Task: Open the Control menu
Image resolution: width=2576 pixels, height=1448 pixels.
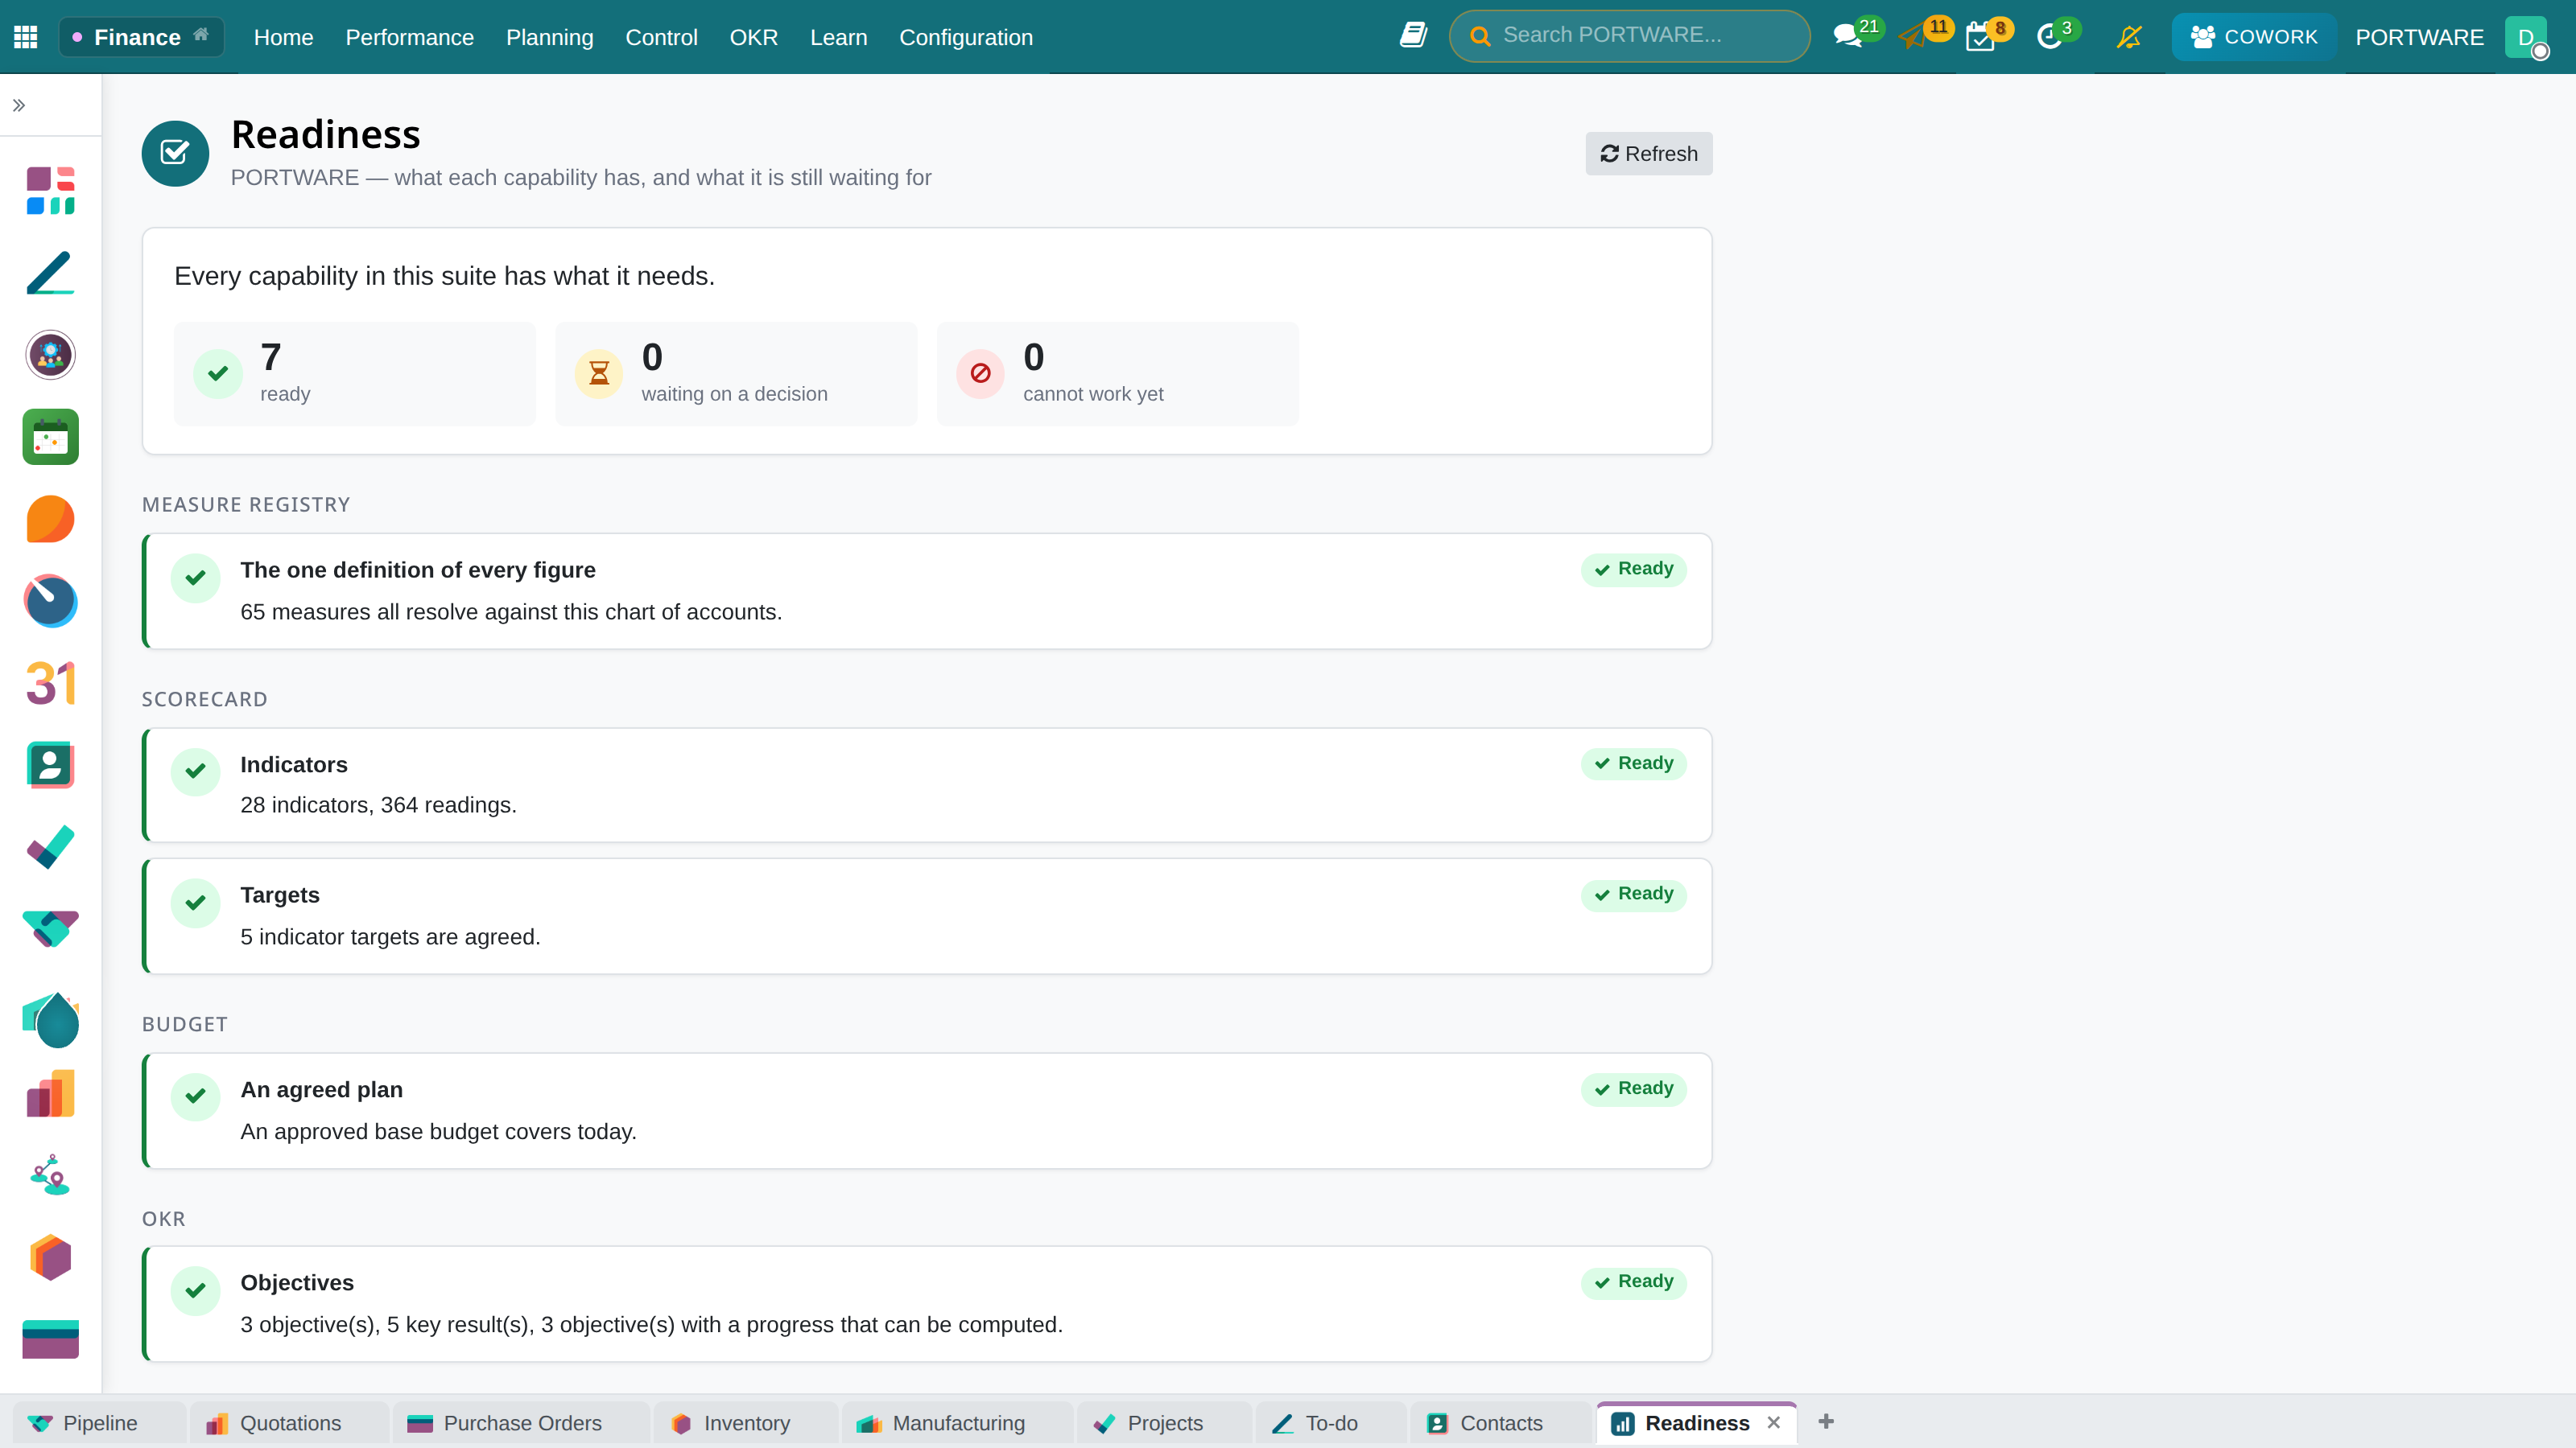Action: [661, 37]
